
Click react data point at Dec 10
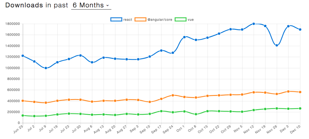[x=300, y=30]
